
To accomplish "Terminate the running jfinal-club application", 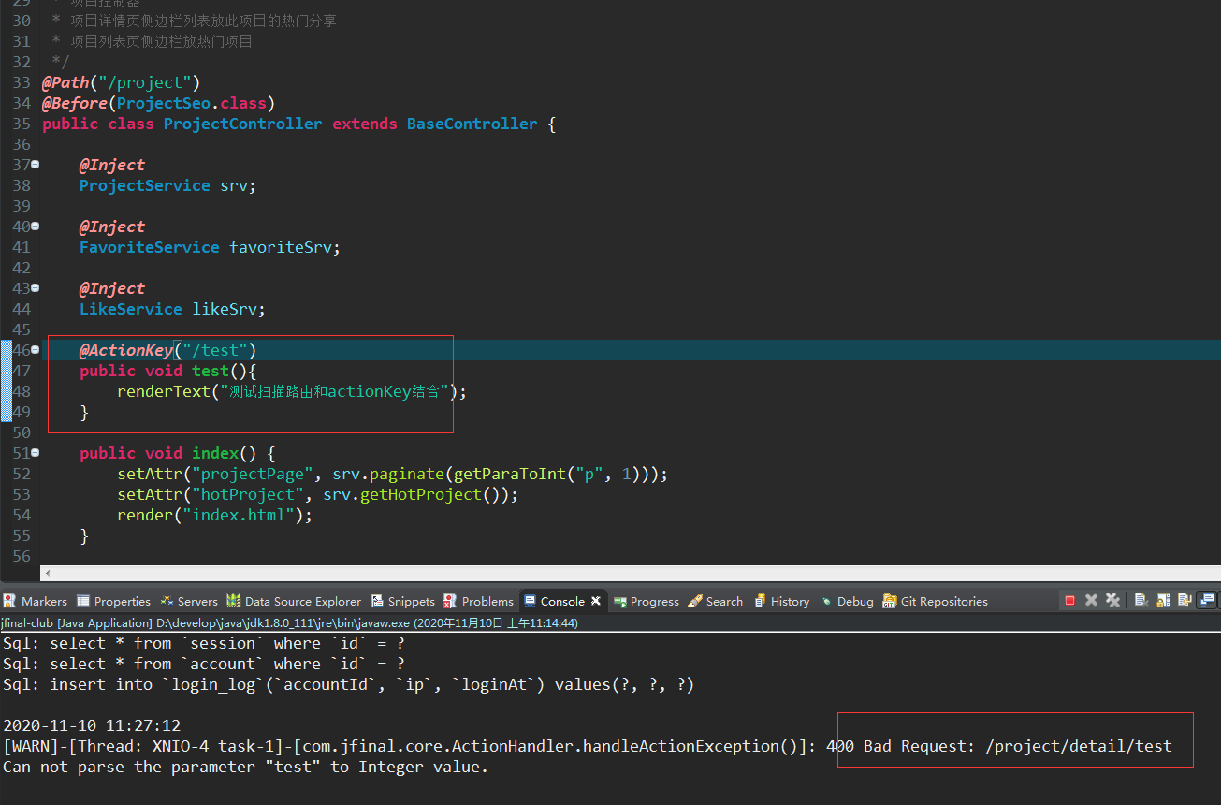I will click(x=1069, y=601).
